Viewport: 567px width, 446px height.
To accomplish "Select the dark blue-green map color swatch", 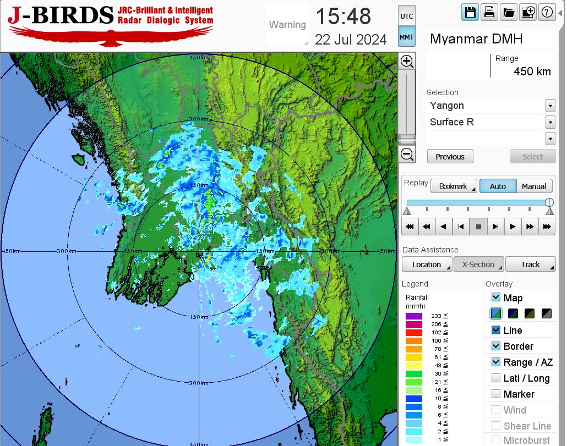I will tap(514, 314).
